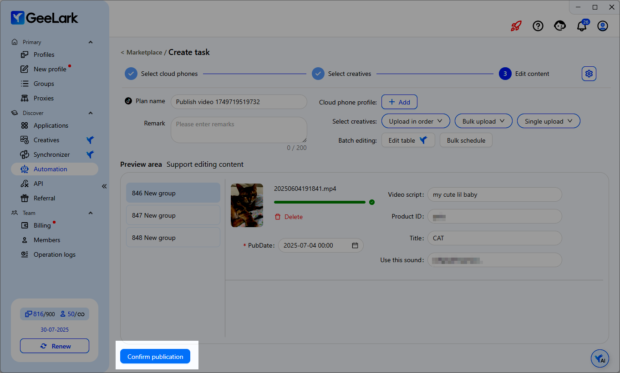620x373 pixels.
Task: Open notifications bell with 26 badge
Action: coord(582,26)
